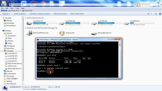Click the cmd window title bar icon

38,40
